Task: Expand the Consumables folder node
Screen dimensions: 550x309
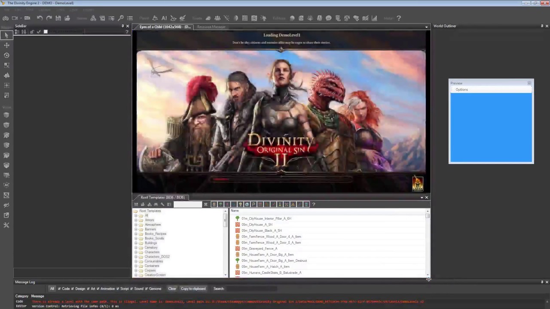Action: coord(136,261)
